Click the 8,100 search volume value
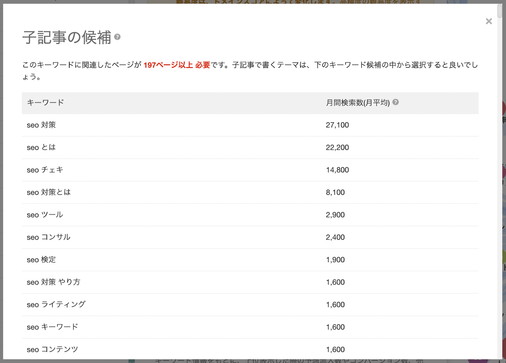 tap(335, 193)
